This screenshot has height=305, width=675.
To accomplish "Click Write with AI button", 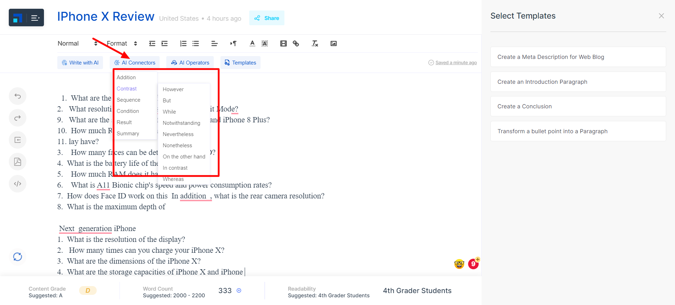I will pos(80,62).
